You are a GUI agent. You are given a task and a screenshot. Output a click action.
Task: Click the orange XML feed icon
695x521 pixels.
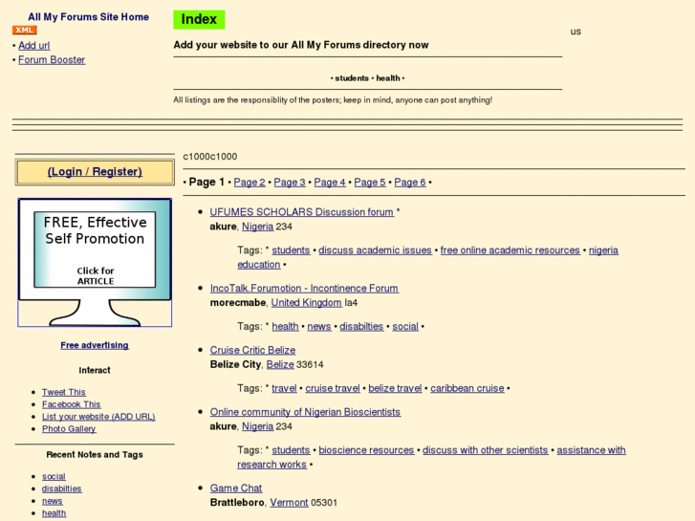pos(25,31)
